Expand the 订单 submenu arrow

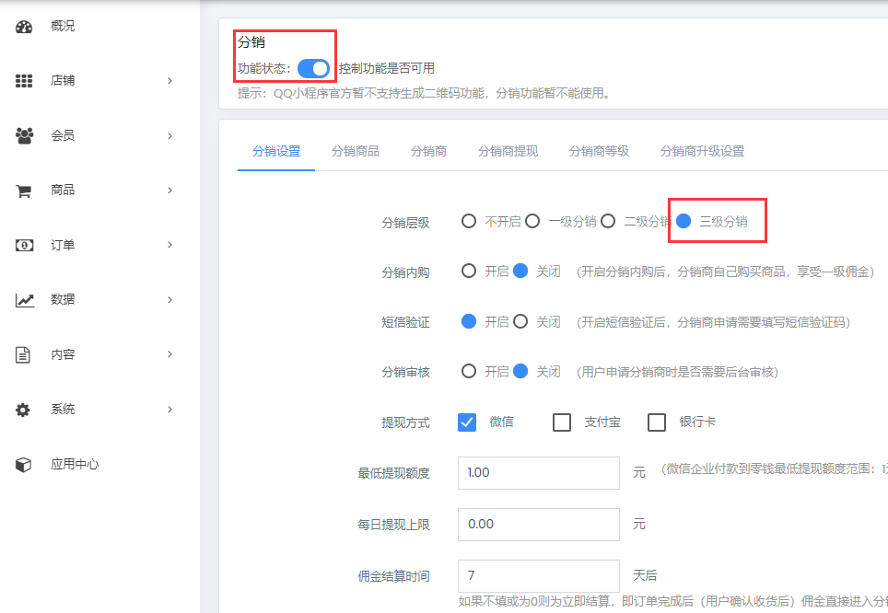(x=169, y=245)
